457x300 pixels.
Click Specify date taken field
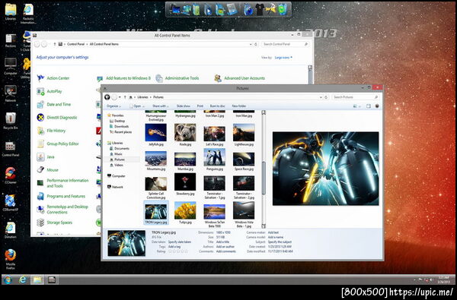[180, 242]
